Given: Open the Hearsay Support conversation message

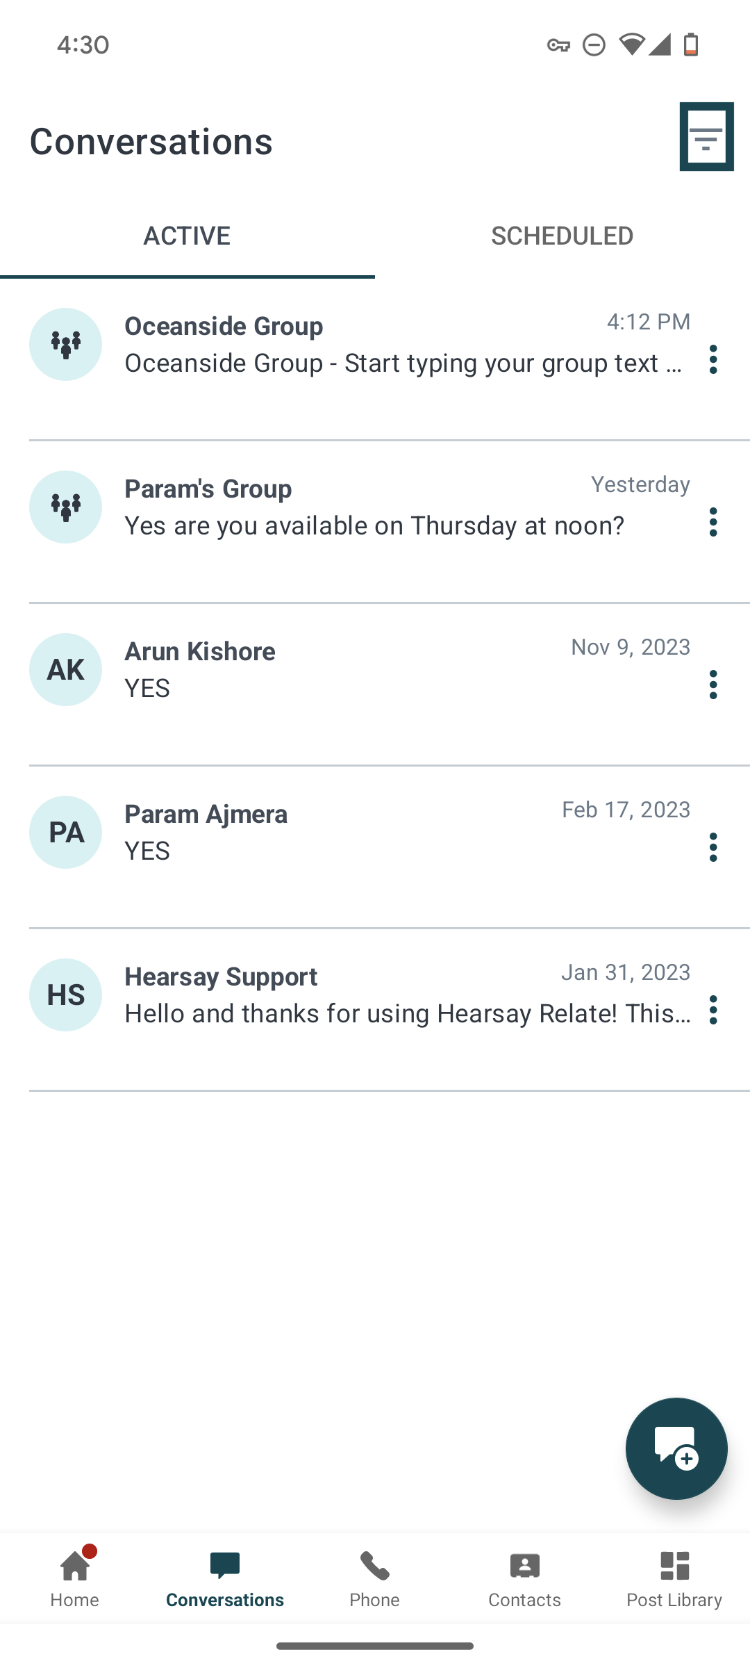Looking at the screenshot, I should pyautogui.click(x=408, y=1013).
